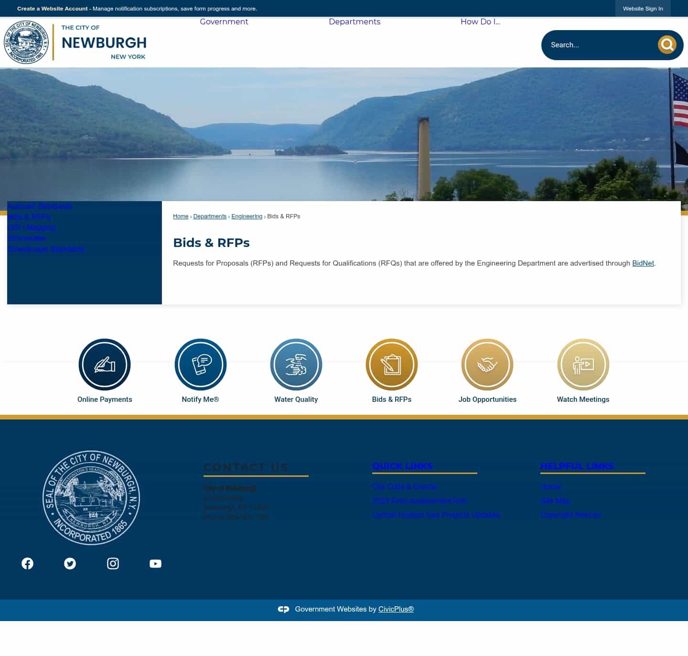
Task: Select GIS + Mapping in the sidebar
Action: (x=32, y=227)
